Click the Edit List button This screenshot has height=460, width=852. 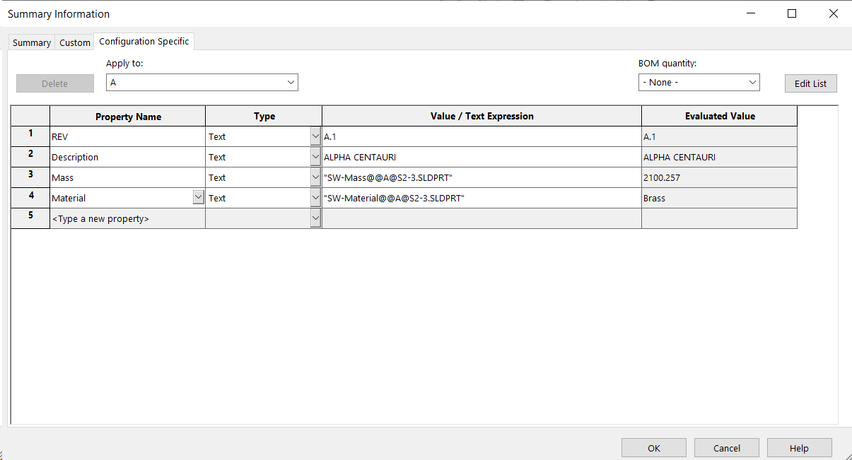(810, 83)
